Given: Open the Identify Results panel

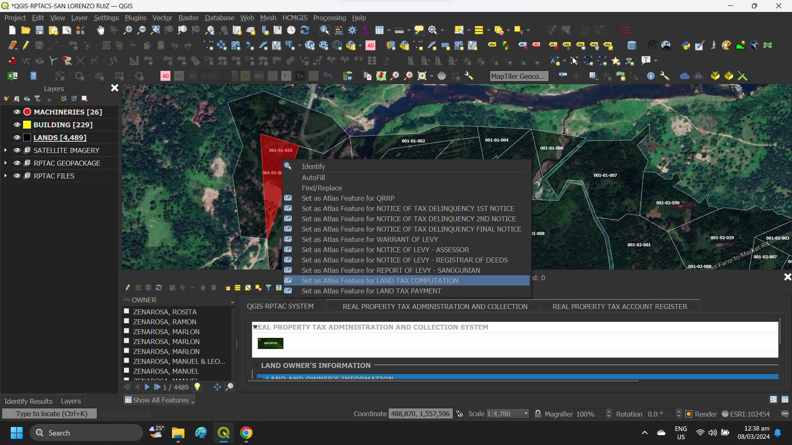Looking at the screenshot, I should [28, 401].
